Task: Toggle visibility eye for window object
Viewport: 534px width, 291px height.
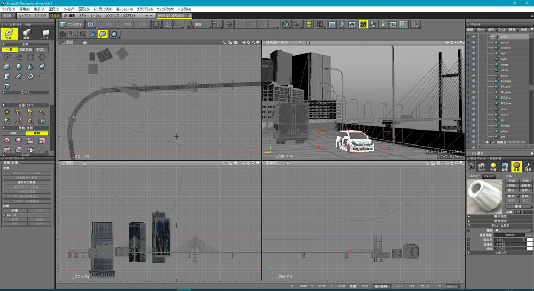Action: click(468, 48)
